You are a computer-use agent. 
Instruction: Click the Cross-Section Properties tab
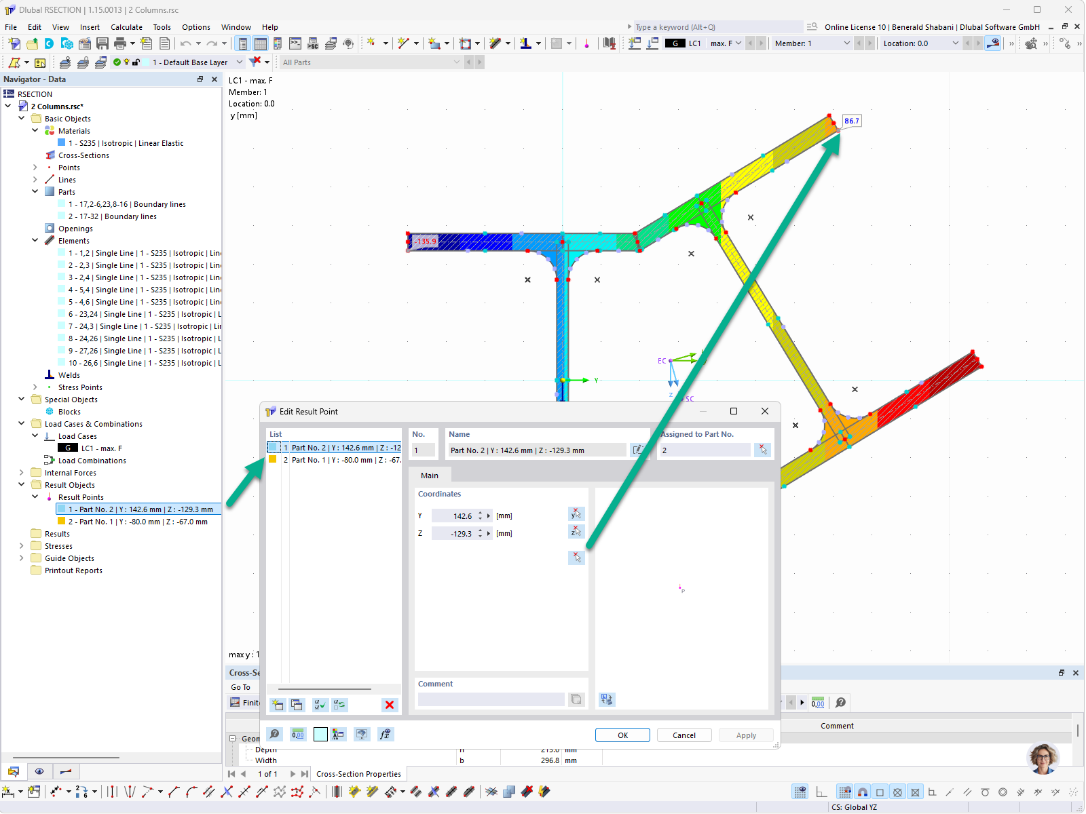click(358, 774)
